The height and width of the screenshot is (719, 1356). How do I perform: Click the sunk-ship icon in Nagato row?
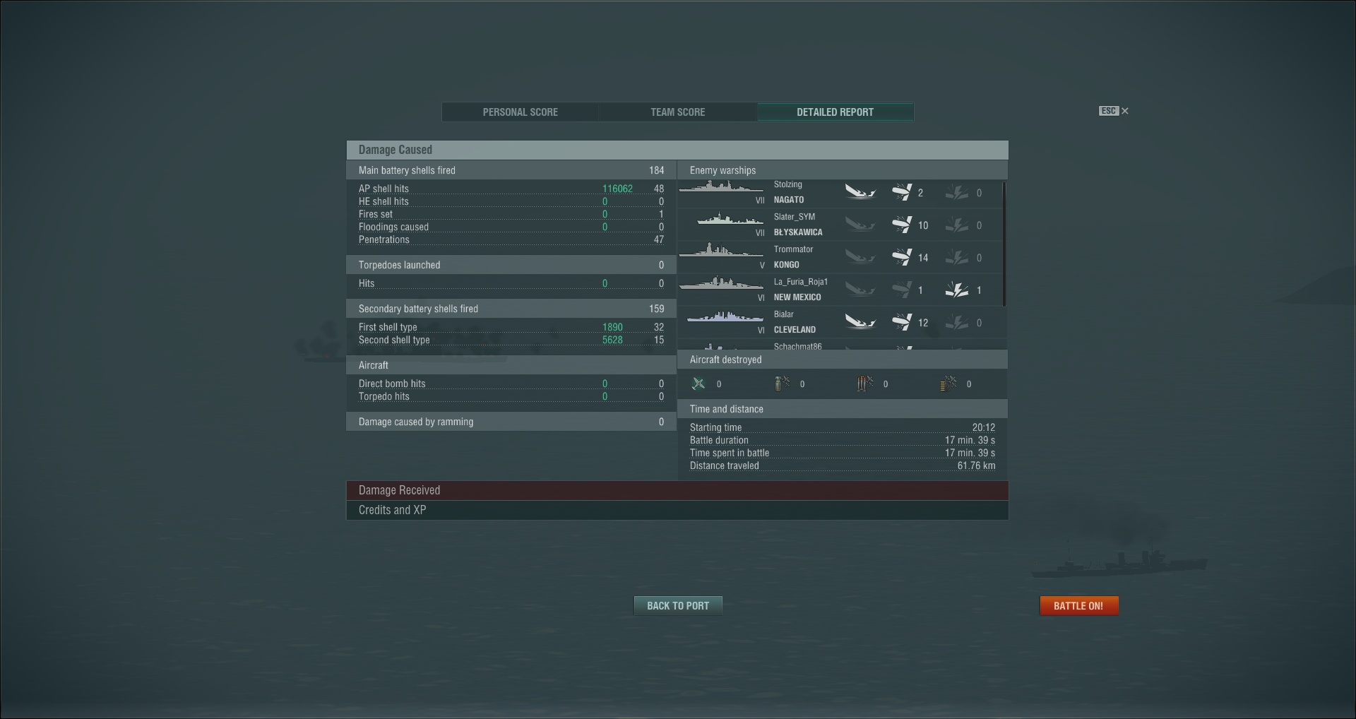(860, 192)
